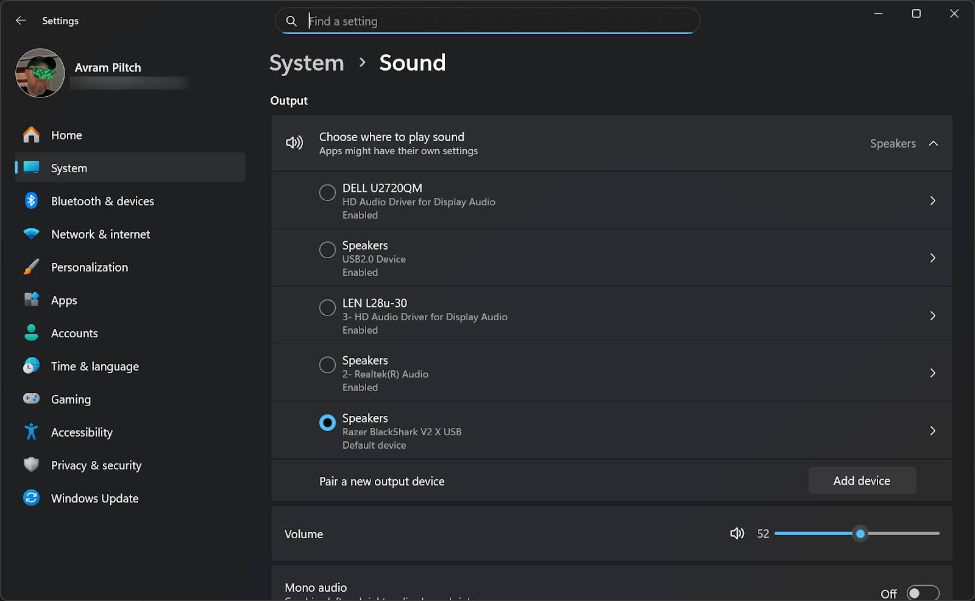Viewport: 975px width, 601px height.
Task: Click the Avram Piltch account name
Action: pyautogui.click(x=108, y=68)
